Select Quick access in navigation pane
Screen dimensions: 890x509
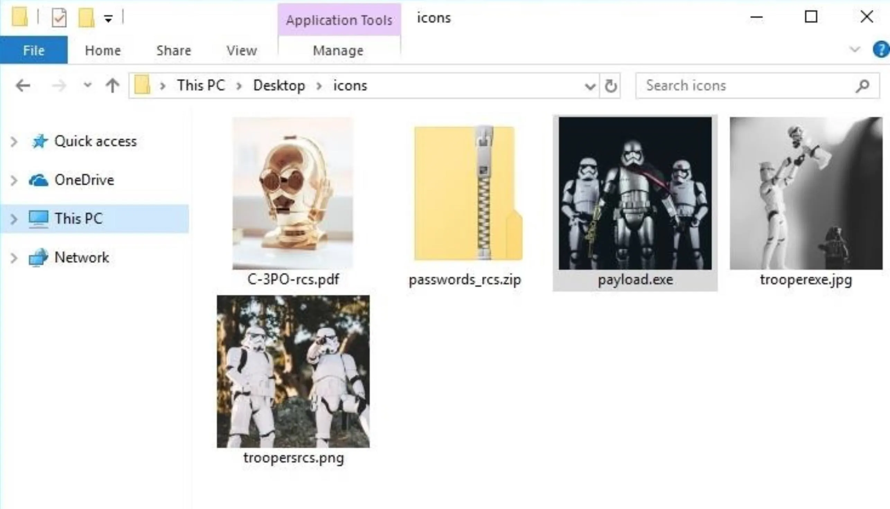click(96, 141)
